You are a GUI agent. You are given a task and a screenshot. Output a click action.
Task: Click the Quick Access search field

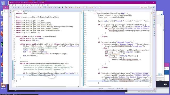point(144,7)
